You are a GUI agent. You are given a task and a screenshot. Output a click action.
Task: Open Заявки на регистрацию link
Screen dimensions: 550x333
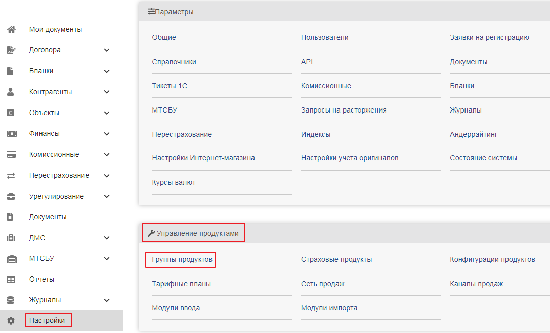click(489, 37)
